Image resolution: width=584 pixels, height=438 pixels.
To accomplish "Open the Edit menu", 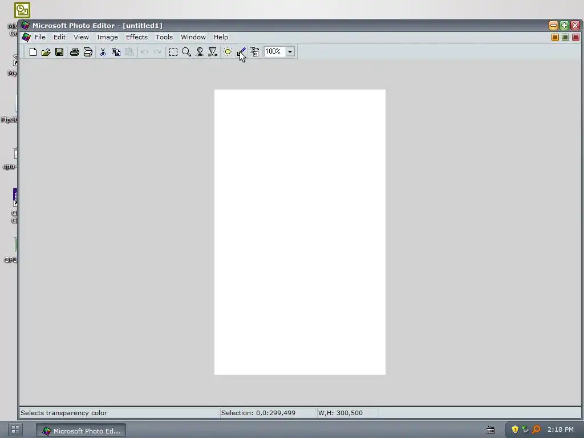I will (x=59, y=37).
